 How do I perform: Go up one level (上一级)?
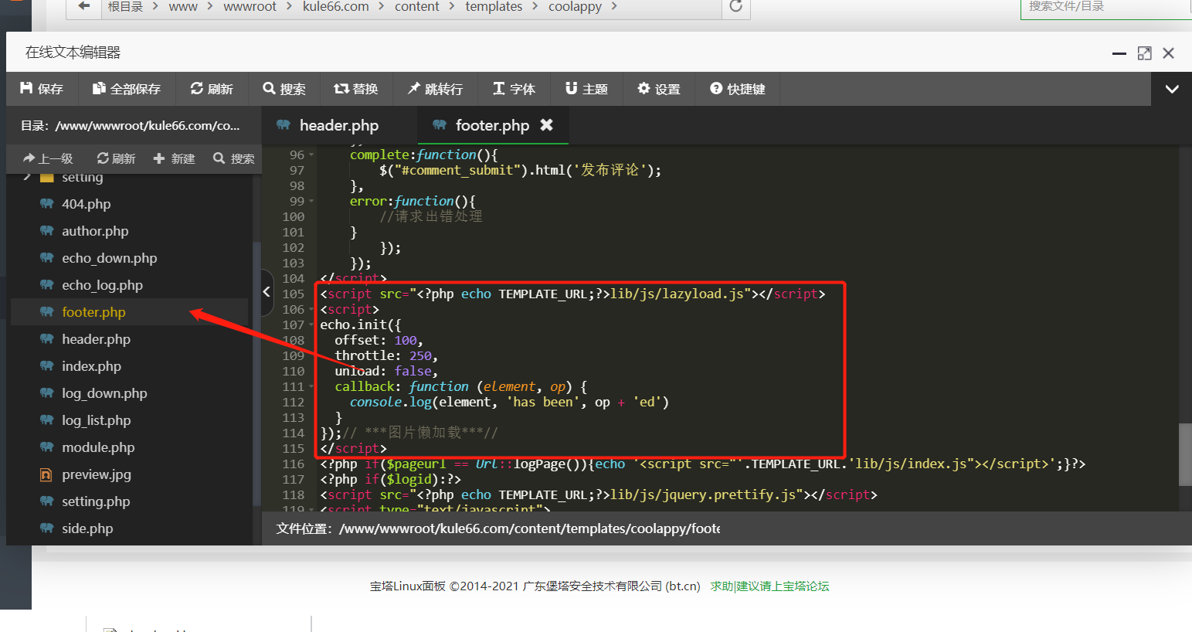48,158
